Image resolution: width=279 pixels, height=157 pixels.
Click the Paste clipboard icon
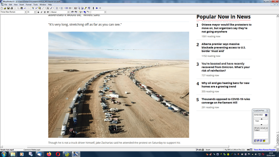[22, 8]
